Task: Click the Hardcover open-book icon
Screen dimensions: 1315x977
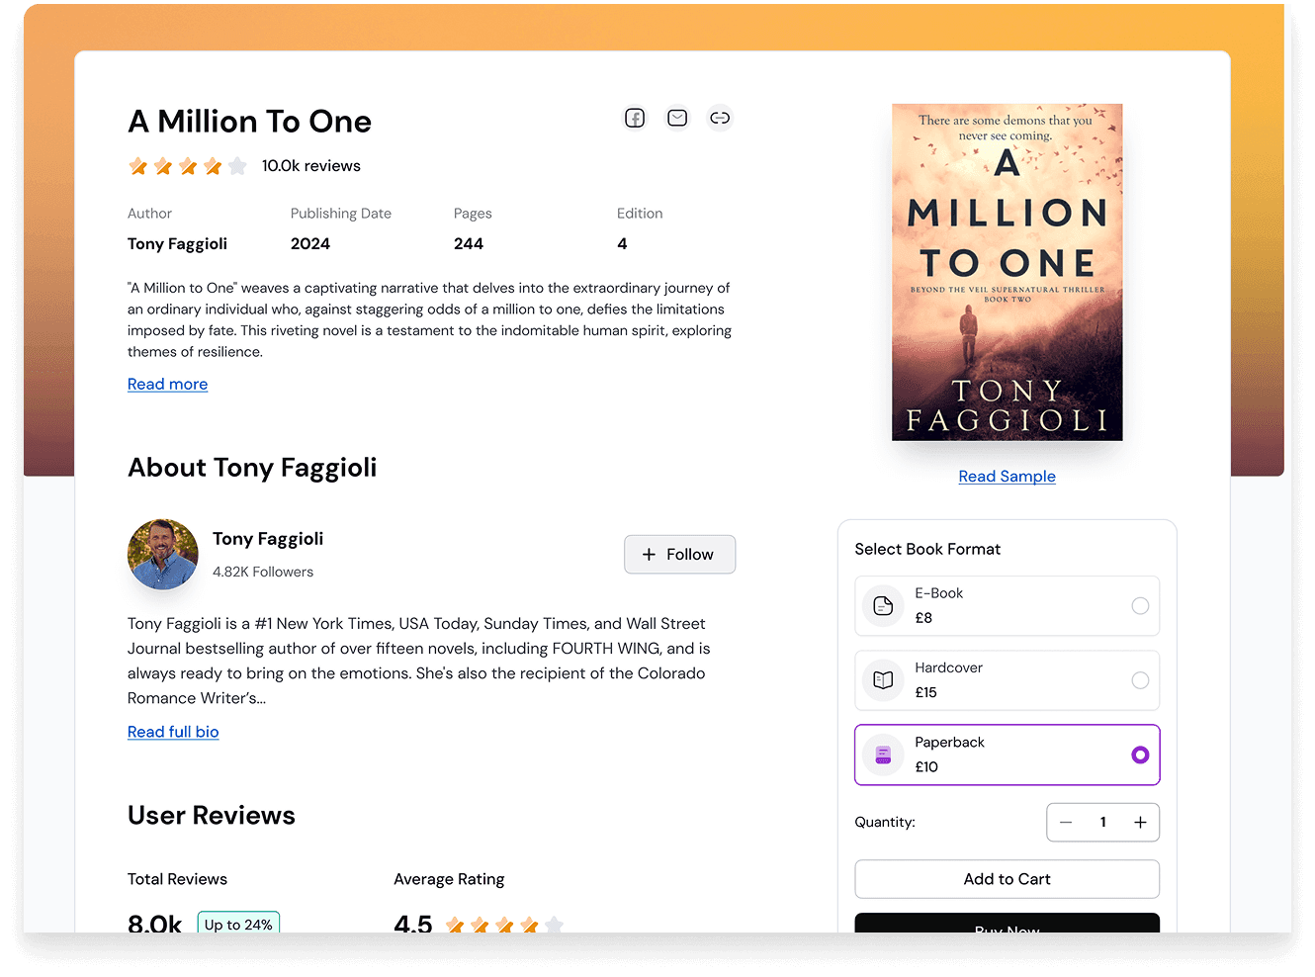Action: point(883,680)
